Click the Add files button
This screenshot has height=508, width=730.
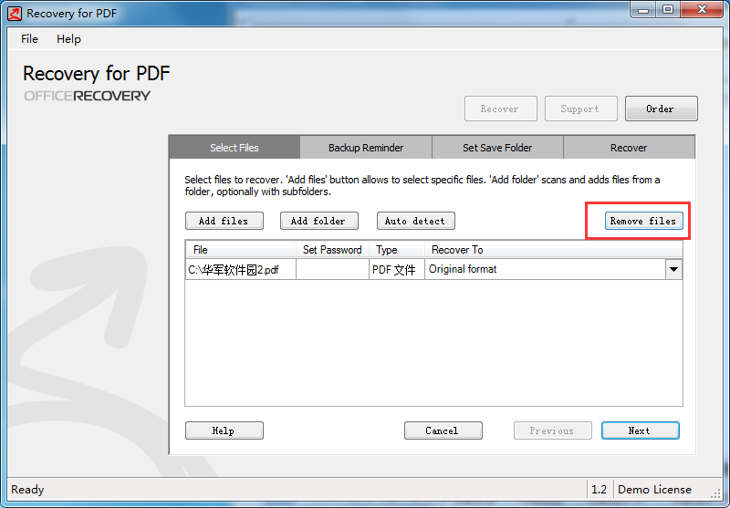click(224, 221)
